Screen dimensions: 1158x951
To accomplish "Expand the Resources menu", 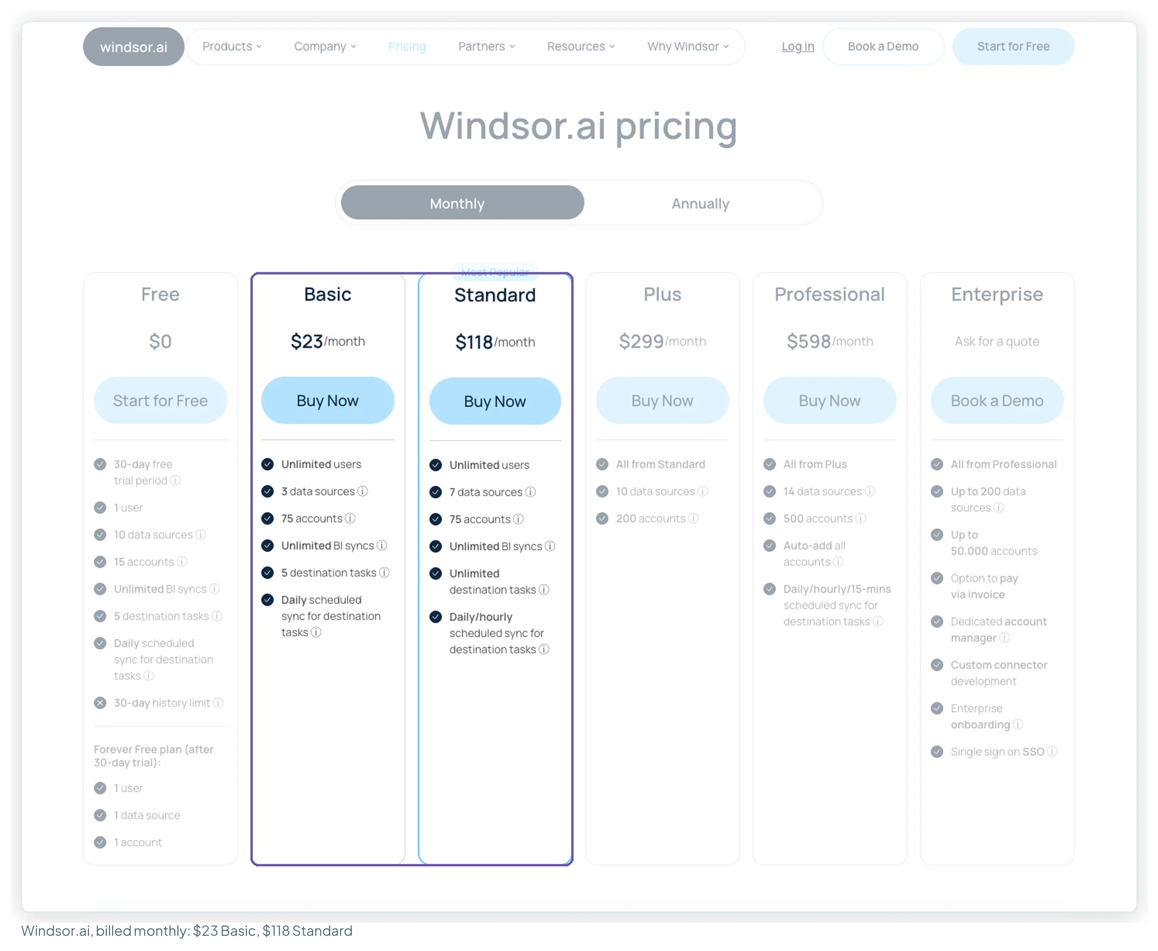I will point(581,46).
